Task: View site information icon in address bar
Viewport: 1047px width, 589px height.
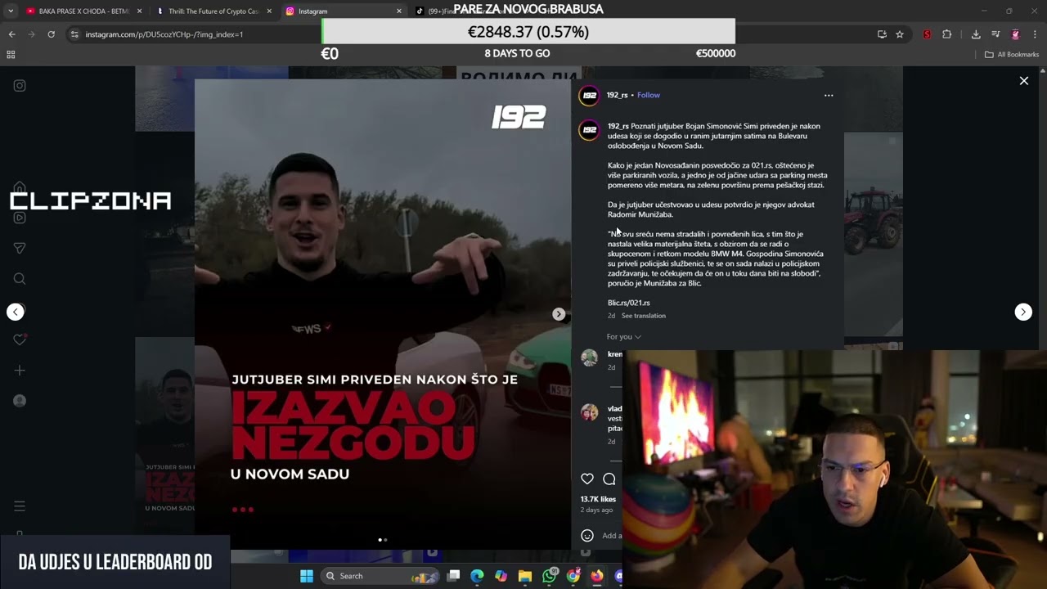Action: [x=74, y=34]
